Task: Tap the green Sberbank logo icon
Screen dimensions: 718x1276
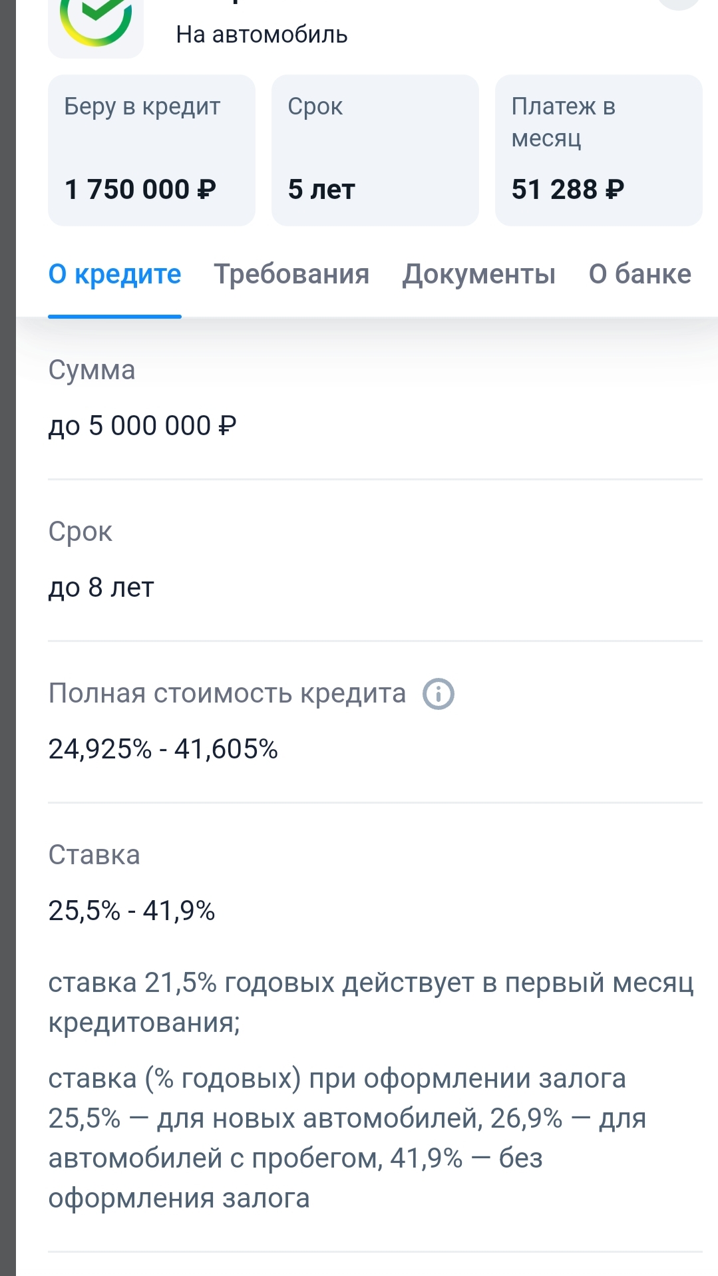Action: click(96, 23)
